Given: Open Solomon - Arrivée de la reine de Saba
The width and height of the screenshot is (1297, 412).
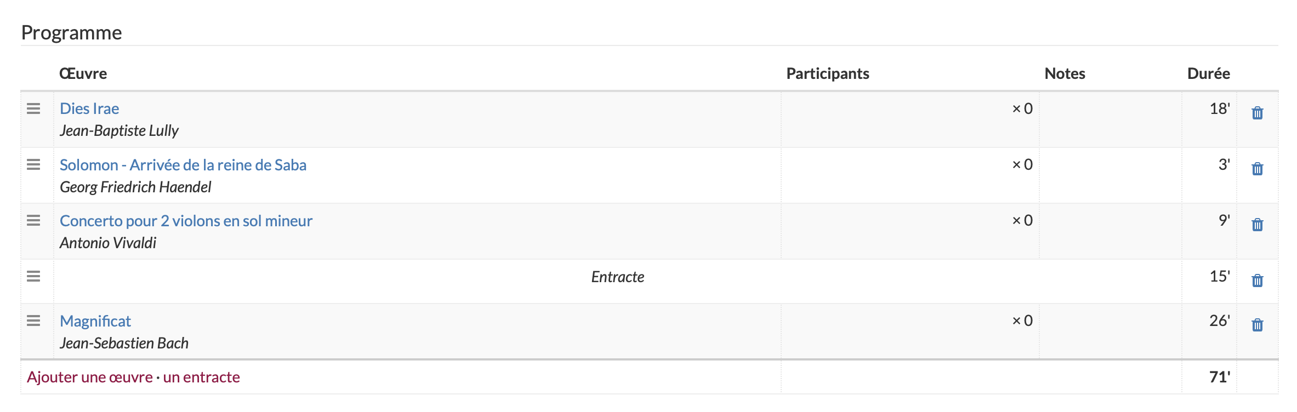Looking at the screenshot, I should [x=183, y=165].
